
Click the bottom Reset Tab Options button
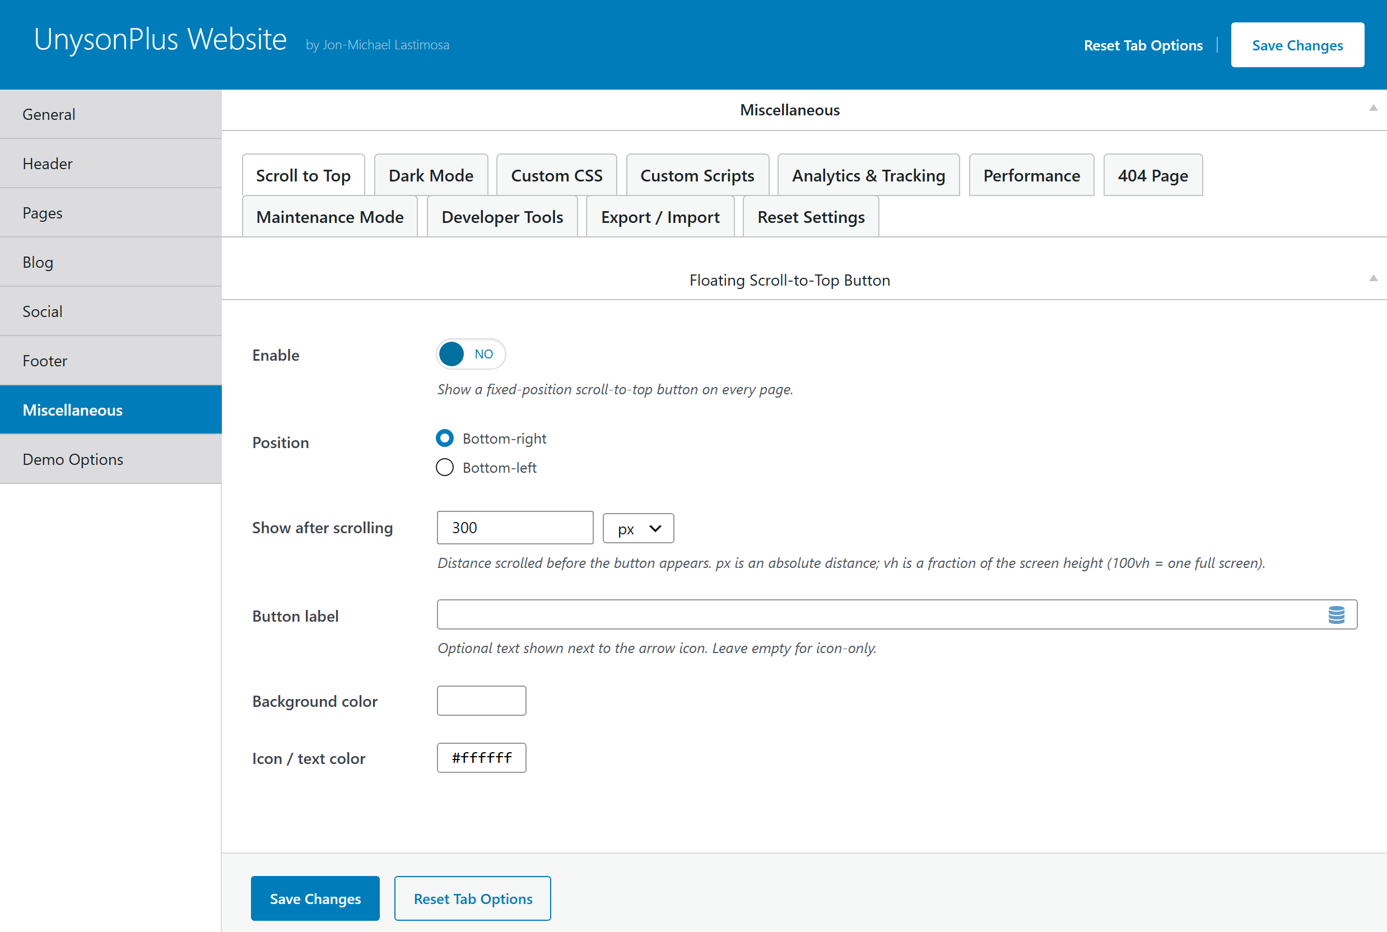(x=473, y=898)
